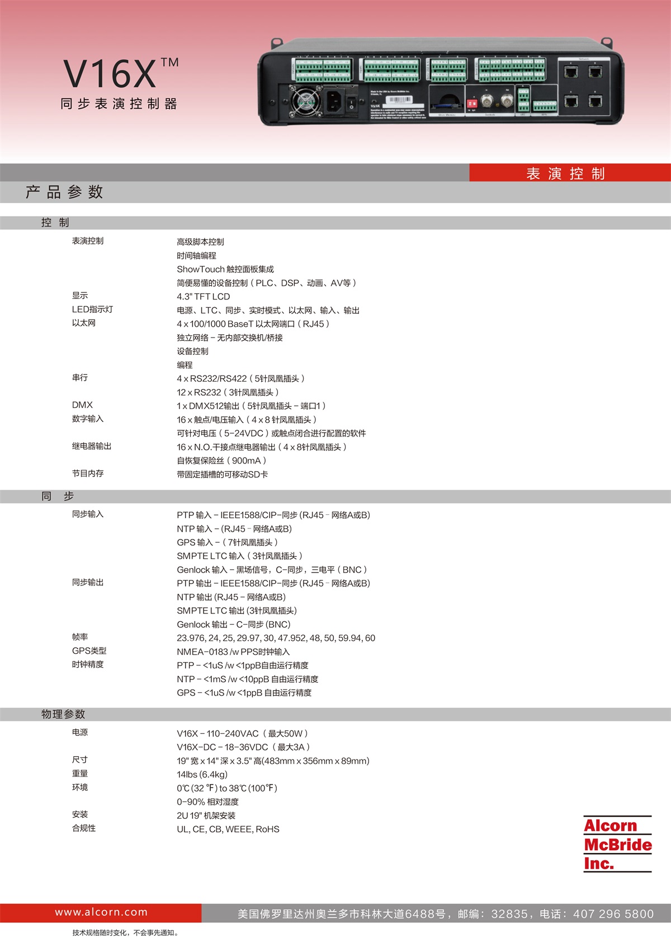Click 0-90% 相对湿度 line

pyautogui.click(x=208, y=802)
